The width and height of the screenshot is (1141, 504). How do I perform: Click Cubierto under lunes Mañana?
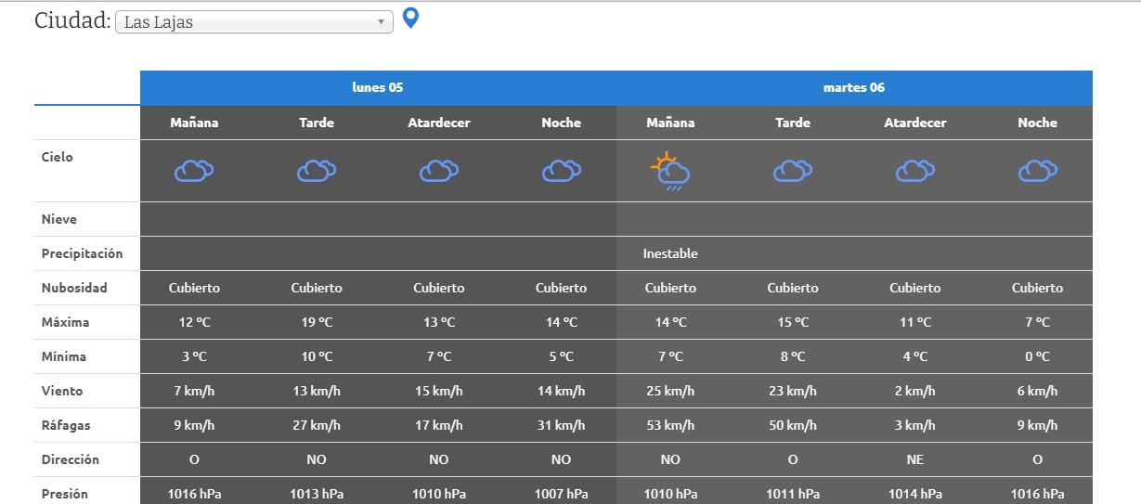(x=194, y=288)
